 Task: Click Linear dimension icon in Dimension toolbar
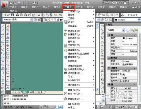point(102,26)
